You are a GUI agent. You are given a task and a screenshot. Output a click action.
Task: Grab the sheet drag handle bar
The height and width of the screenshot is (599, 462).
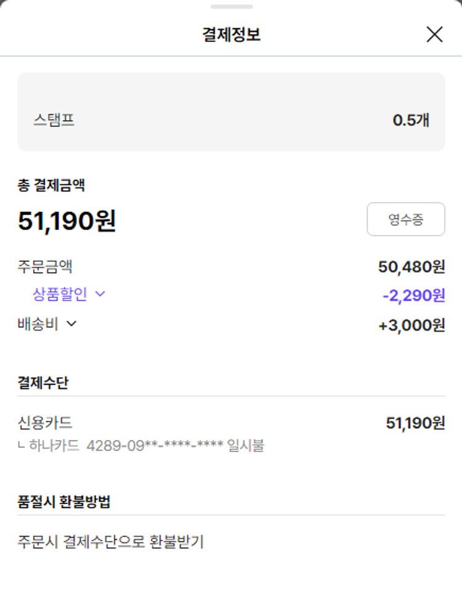point(231,7)
